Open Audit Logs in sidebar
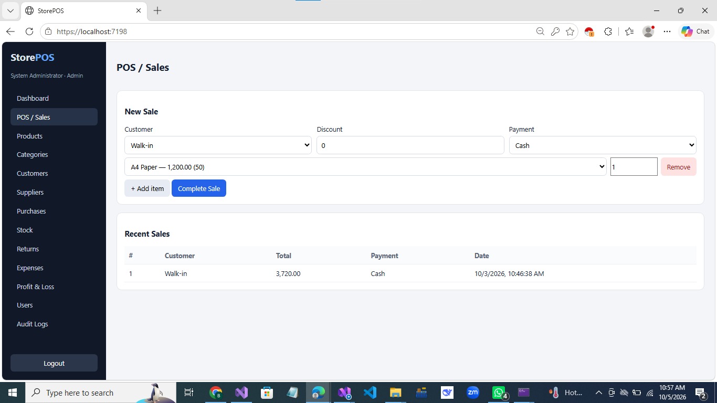 tap(54, 324)
